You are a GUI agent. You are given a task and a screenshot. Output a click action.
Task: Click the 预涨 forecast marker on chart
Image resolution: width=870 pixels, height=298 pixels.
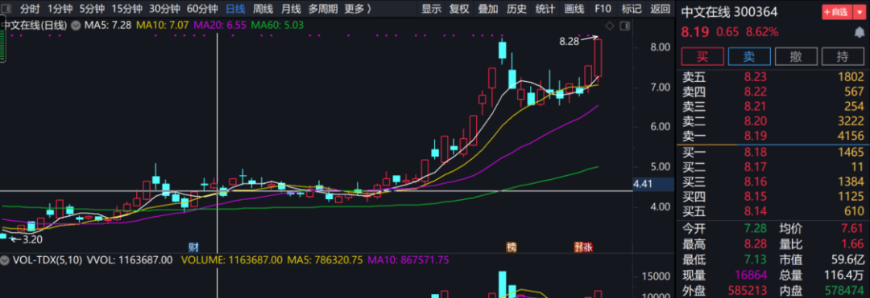pos(583,247)
